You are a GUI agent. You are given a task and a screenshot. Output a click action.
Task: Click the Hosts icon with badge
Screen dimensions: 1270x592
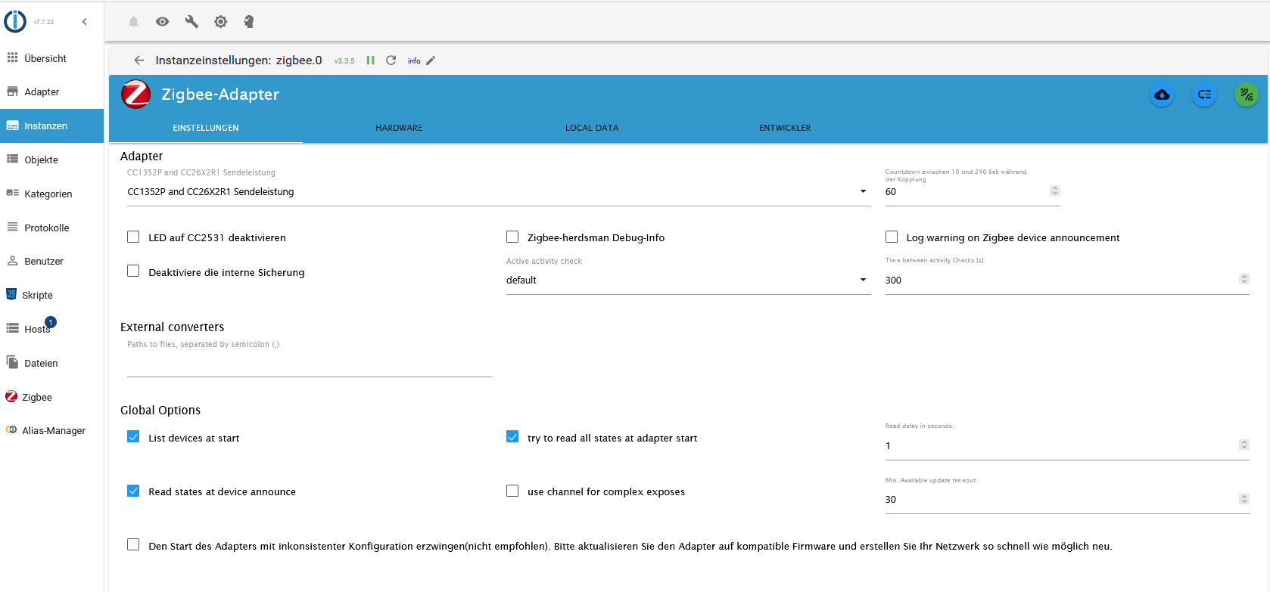coord(12,328)
